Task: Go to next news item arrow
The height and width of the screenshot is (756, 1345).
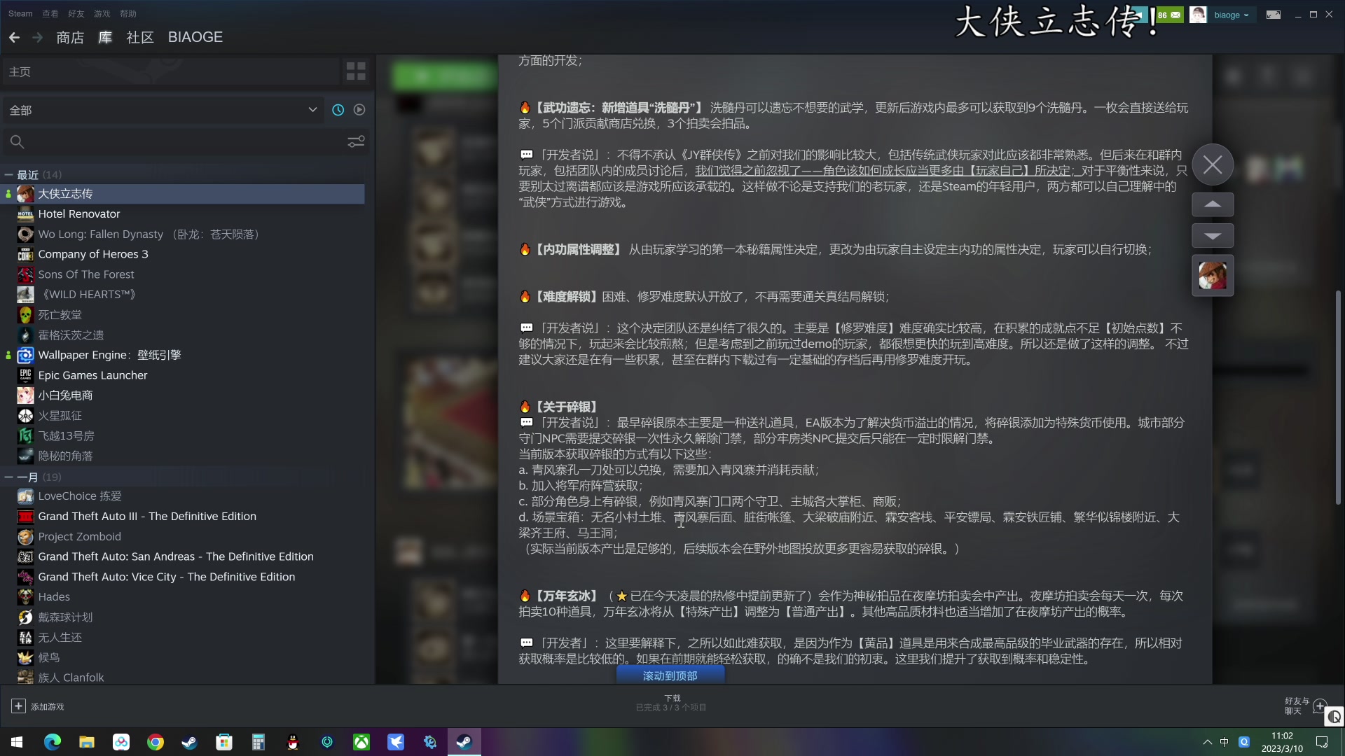Action: (1213, 236)
